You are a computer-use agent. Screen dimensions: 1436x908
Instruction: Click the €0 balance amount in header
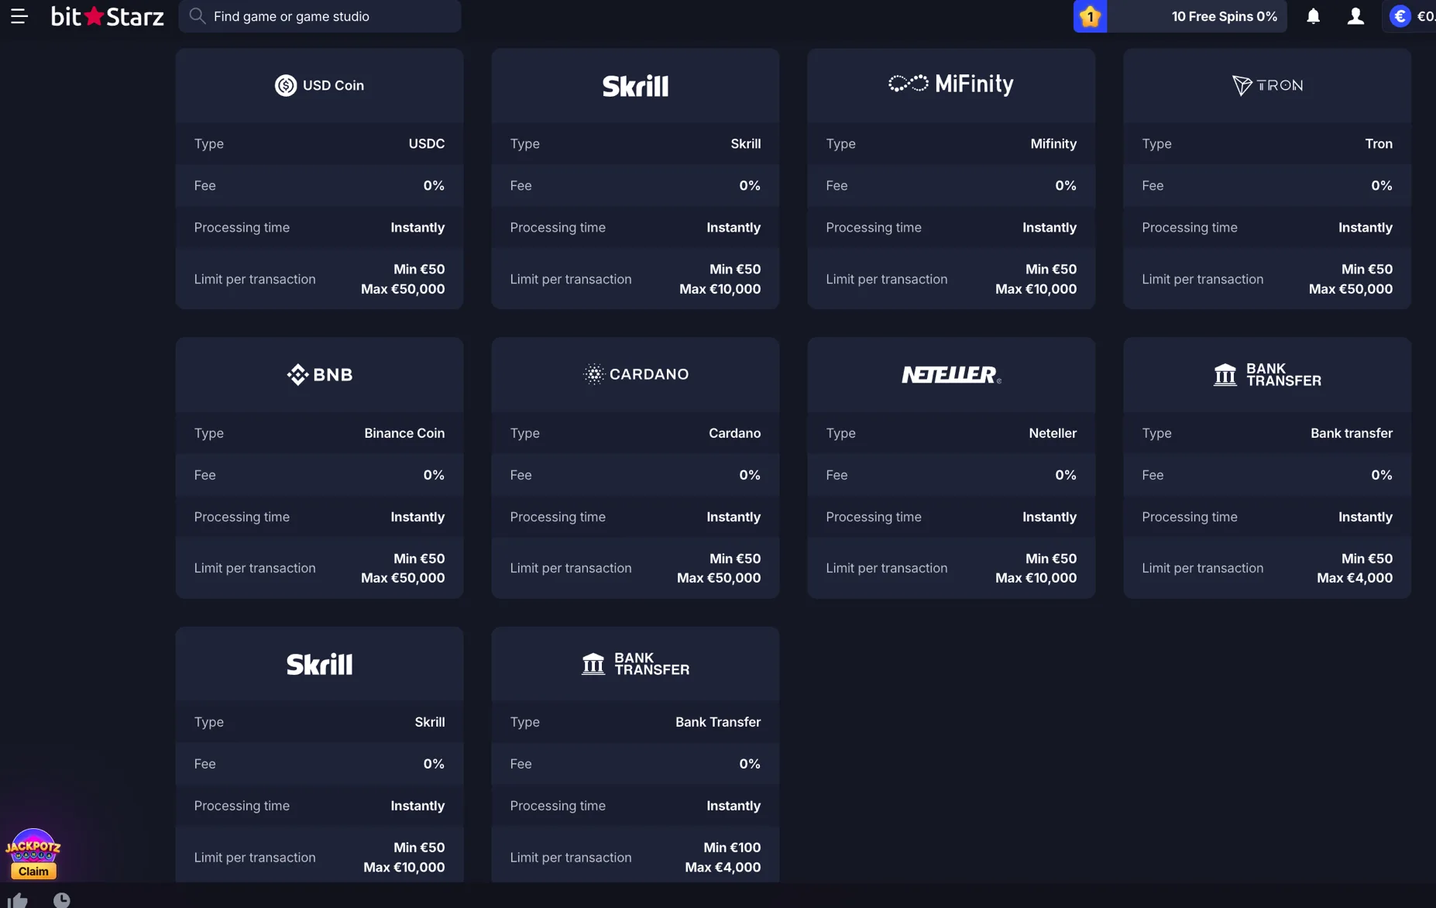coord(1425,16)
